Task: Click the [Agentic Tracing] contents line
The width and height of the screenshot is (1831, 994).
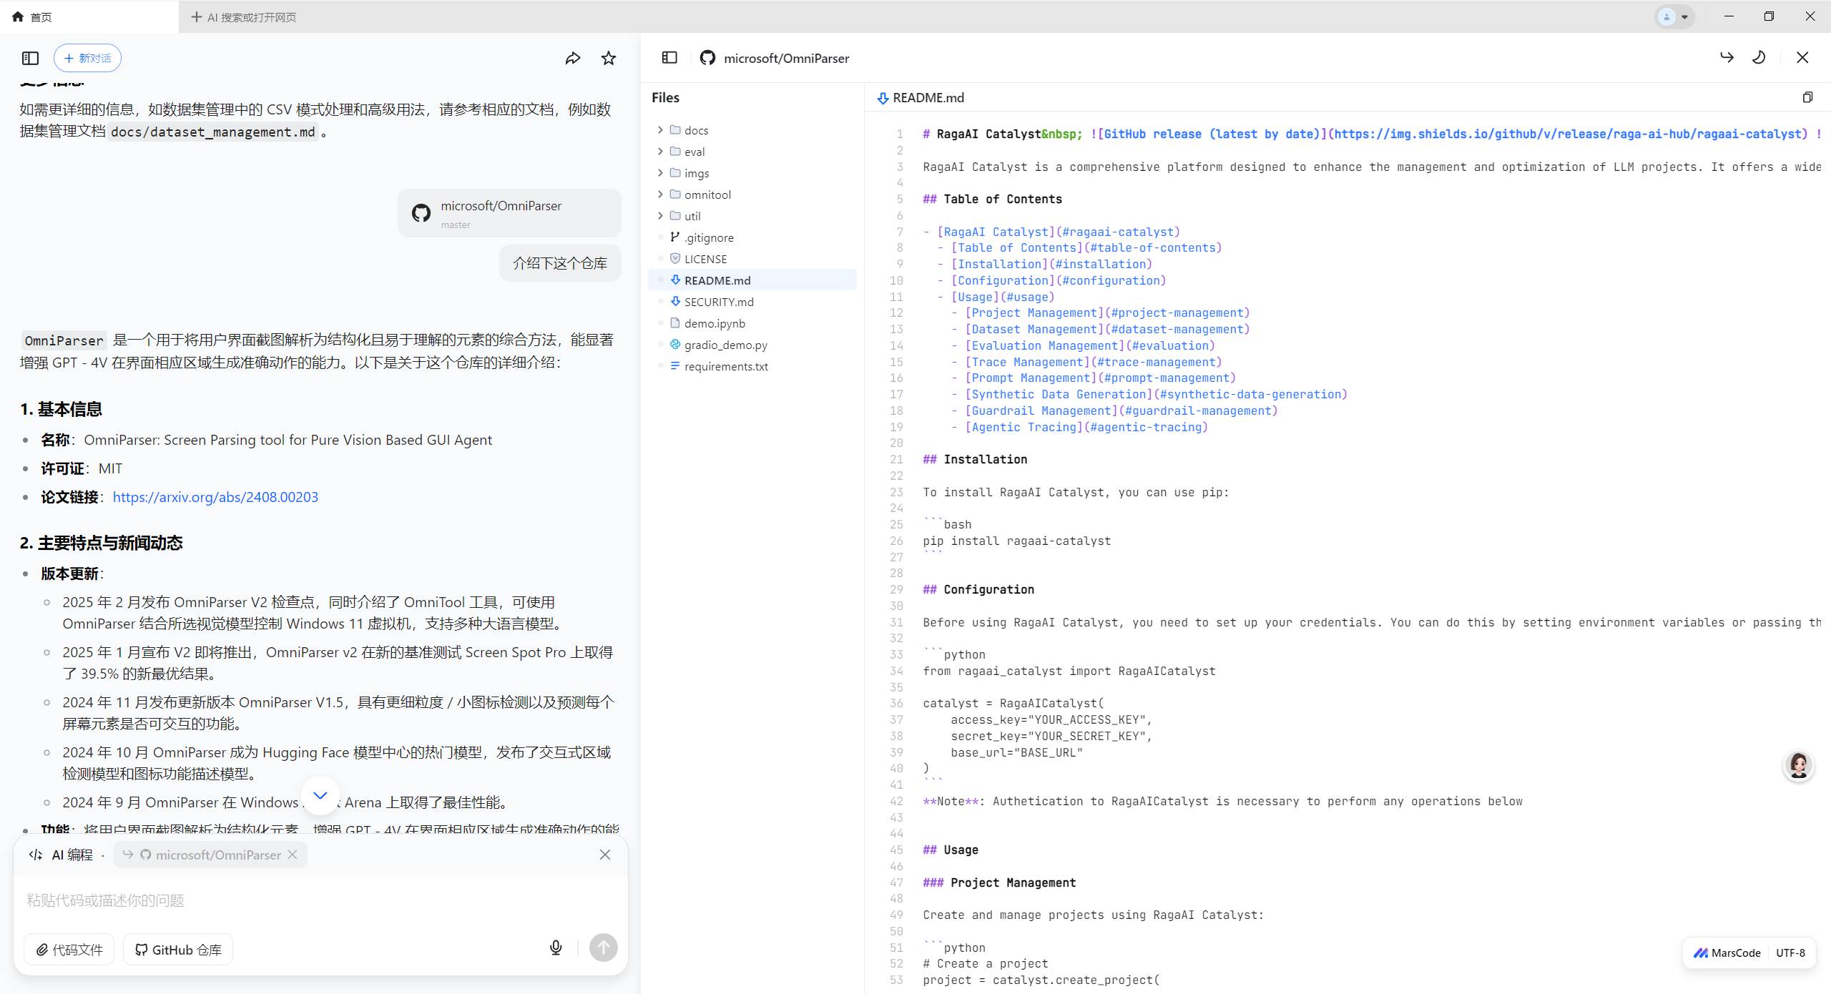Action: point(1079,427)
